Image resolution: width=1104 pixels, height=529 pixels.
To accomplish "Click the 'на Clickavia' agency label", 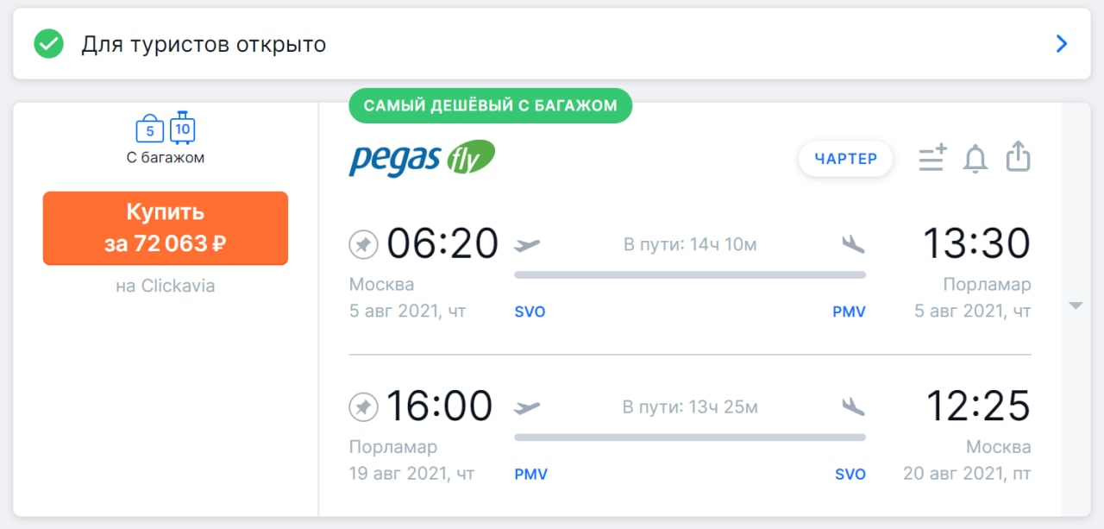I will 166,286.
